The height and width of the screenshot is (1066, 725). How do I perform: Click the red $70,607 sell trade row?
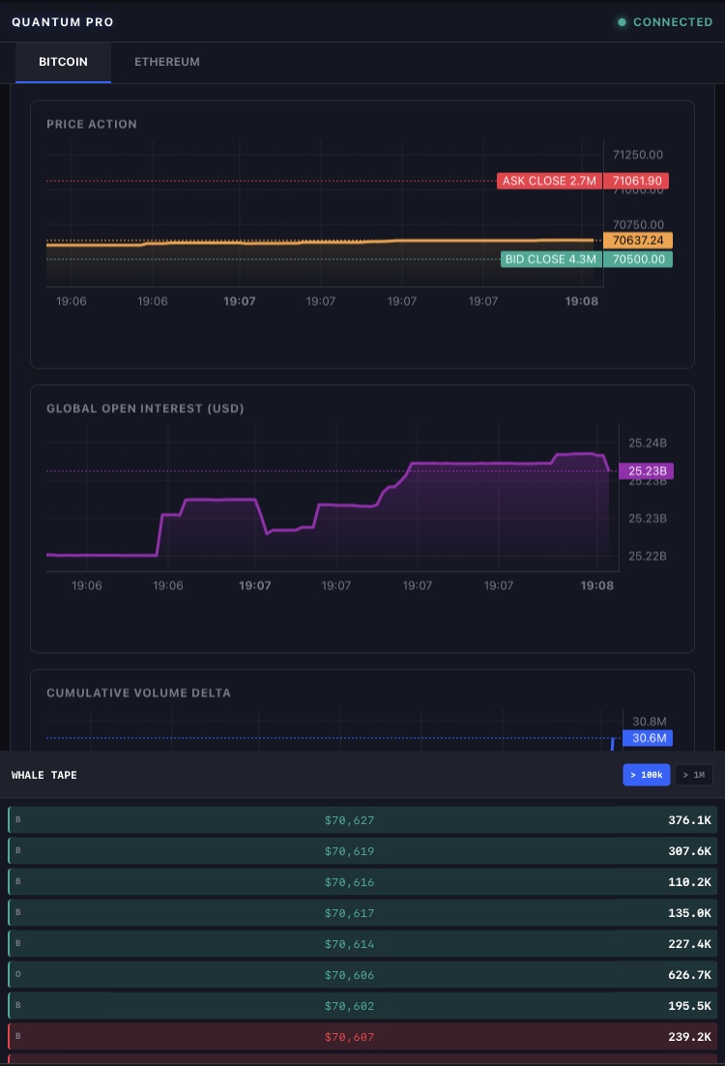362,1037
